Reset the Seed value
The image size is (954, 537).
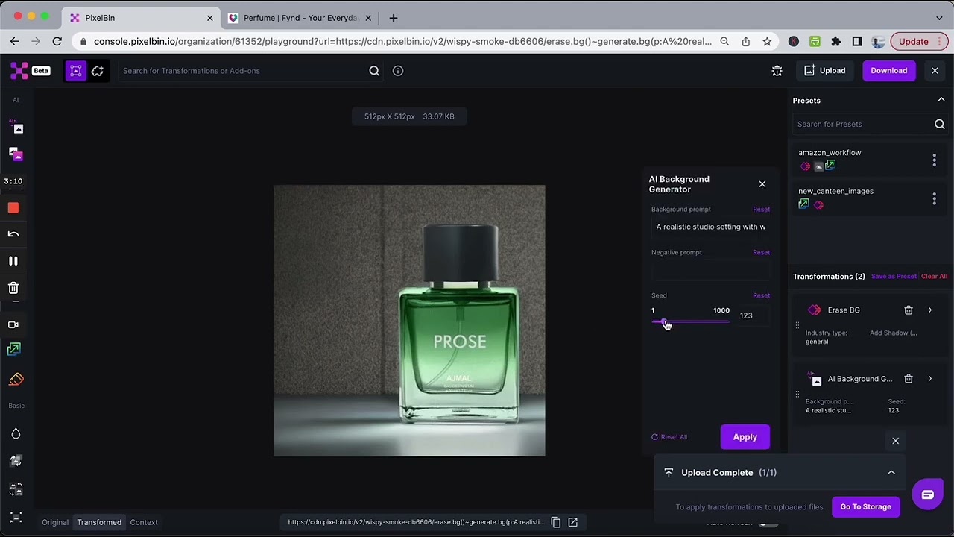761,296
